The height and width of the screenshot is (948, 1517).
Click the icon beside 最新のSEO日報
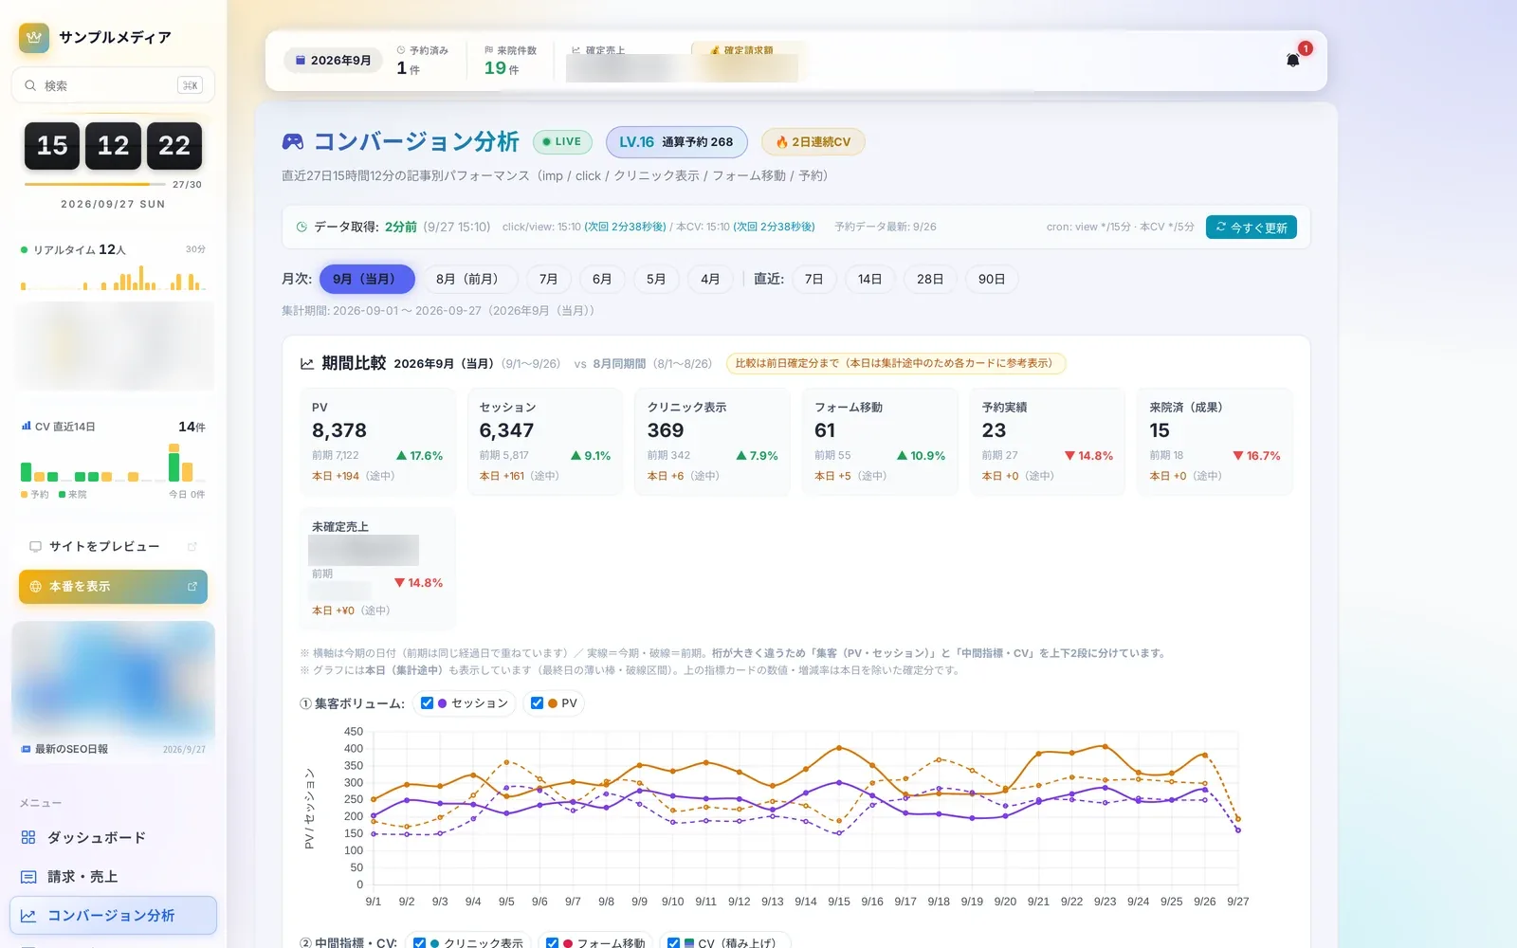(26, 749)
